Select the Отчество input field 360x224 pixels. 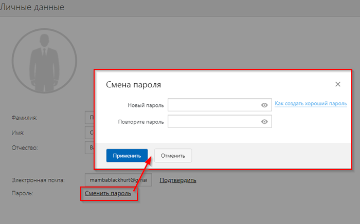89,147
